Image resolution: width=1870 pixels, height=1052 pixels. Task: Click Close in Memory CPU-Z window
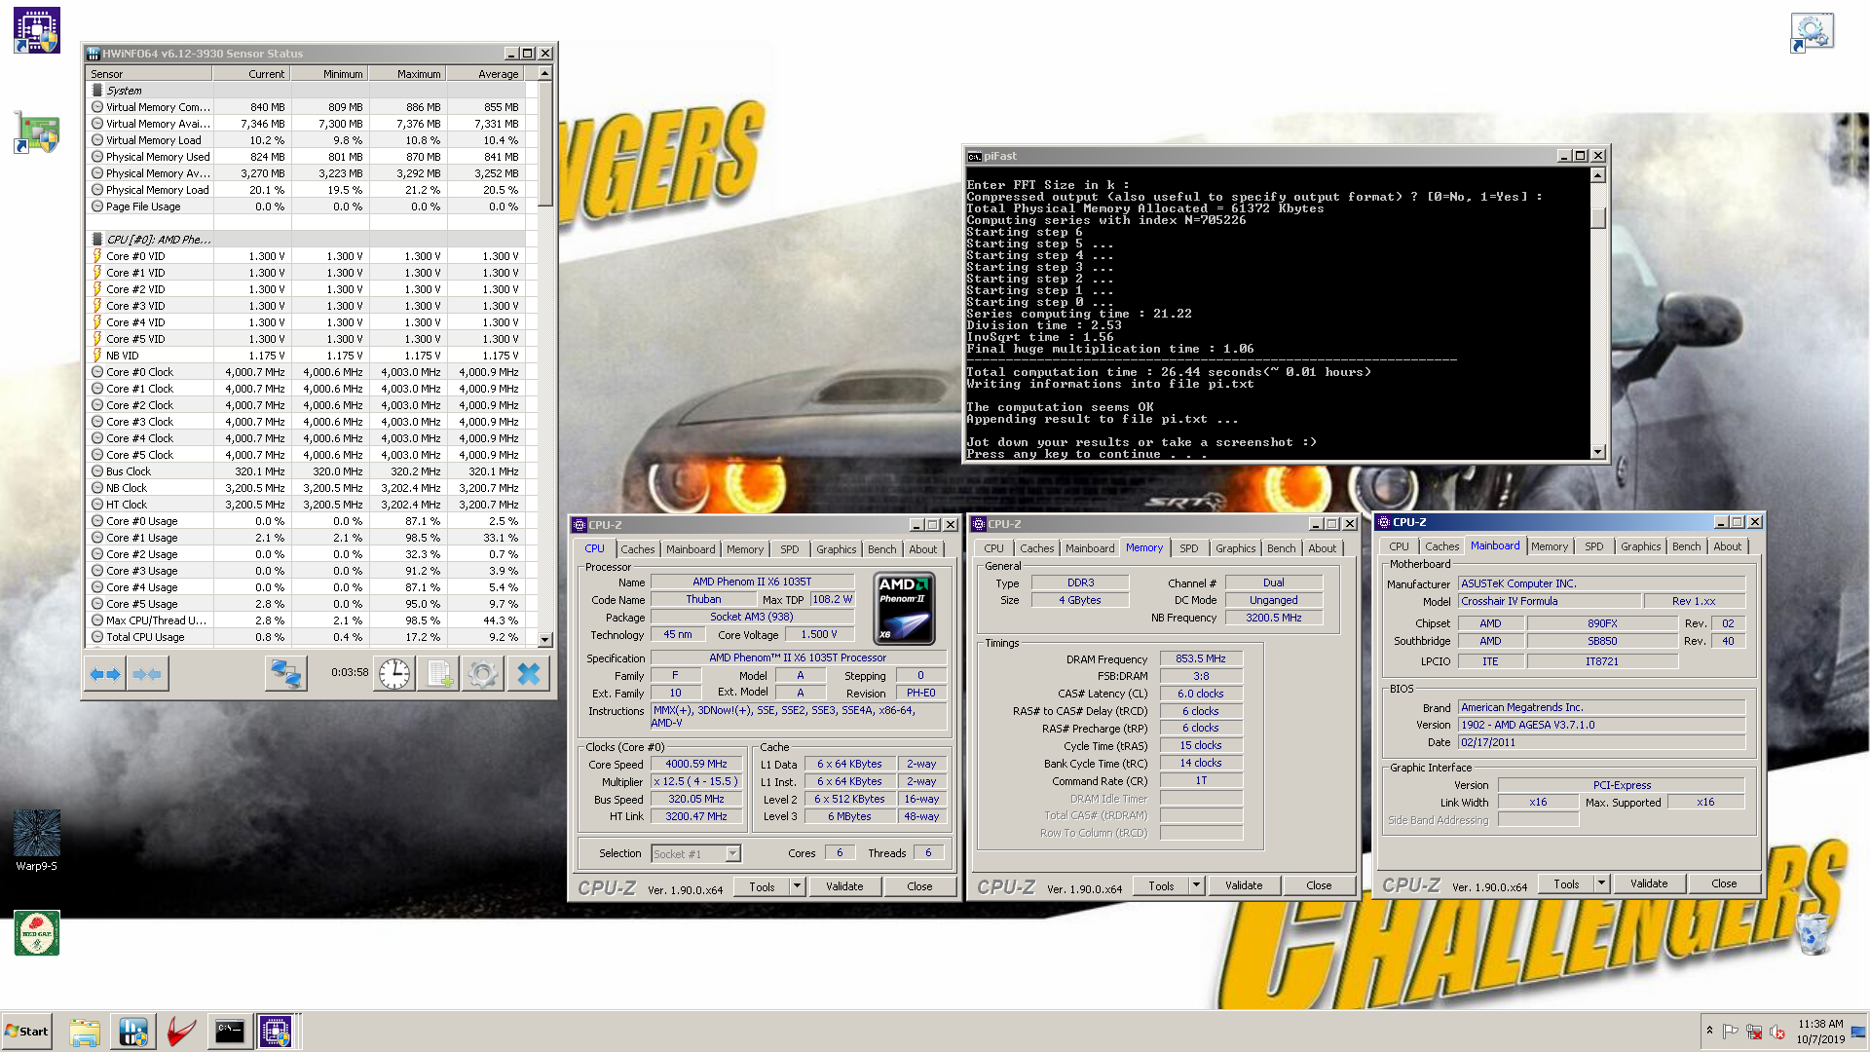tap(1319, 885)
